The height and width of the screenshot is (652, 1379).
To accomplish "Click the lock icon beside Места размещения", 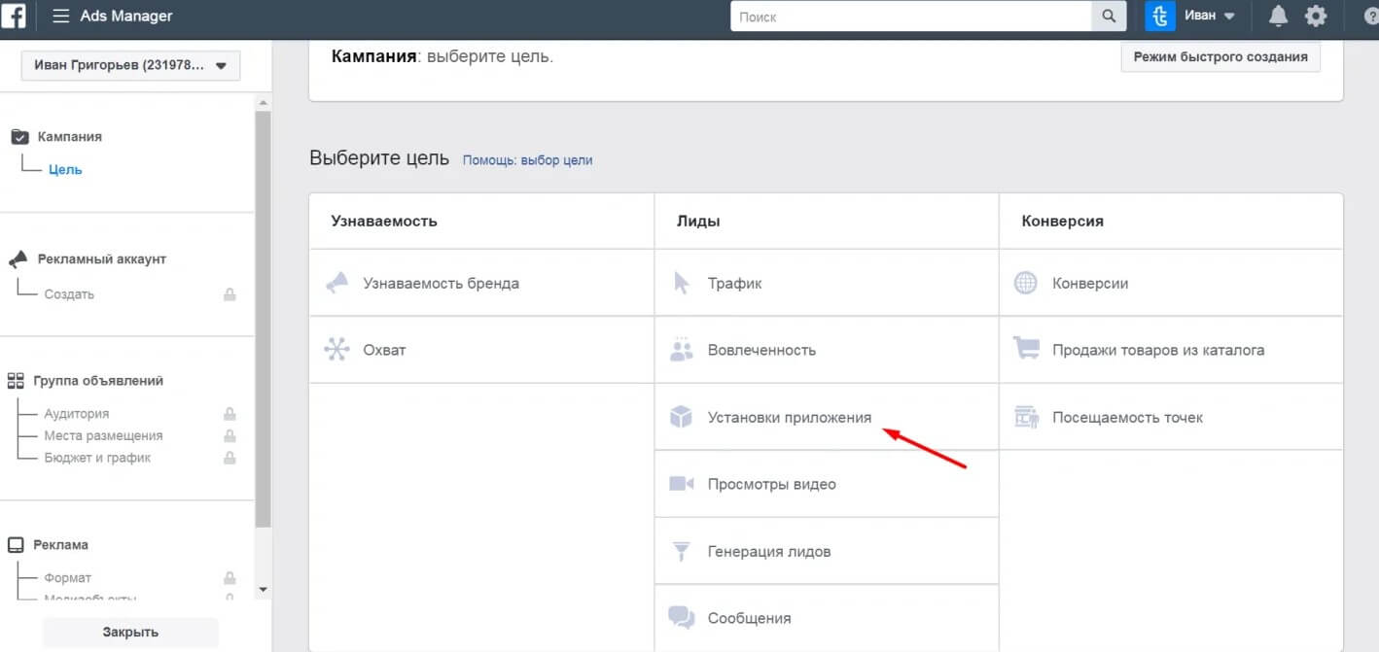I will 230,436.
